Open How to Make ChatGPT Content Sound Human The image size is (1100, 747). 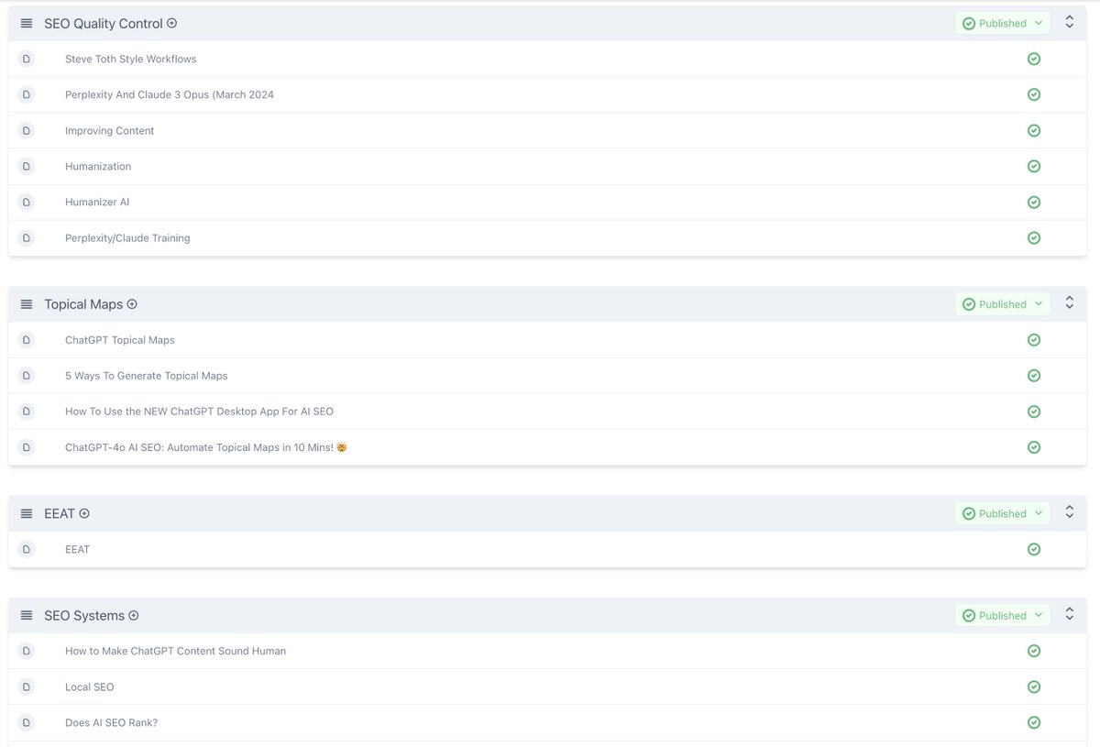(x=175, y=651)
